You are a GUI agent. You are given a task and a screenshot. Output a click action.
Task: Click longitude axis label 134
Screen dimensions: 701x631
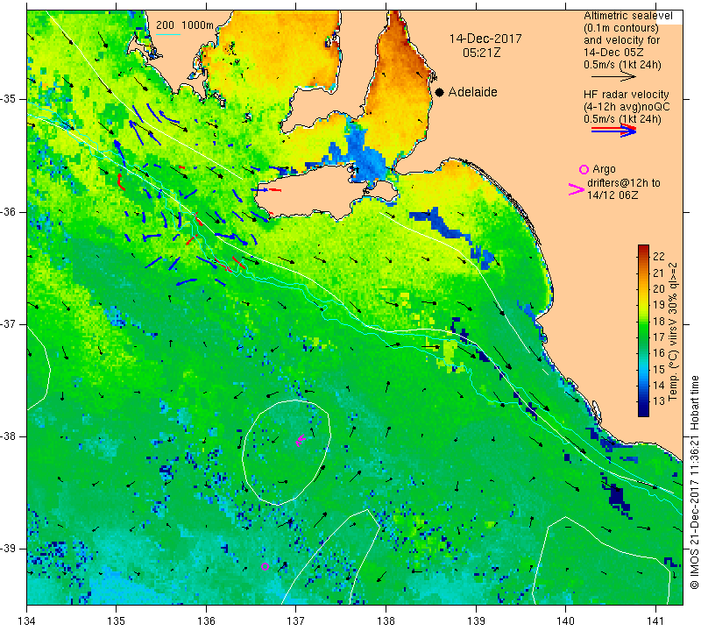point(27,621)
